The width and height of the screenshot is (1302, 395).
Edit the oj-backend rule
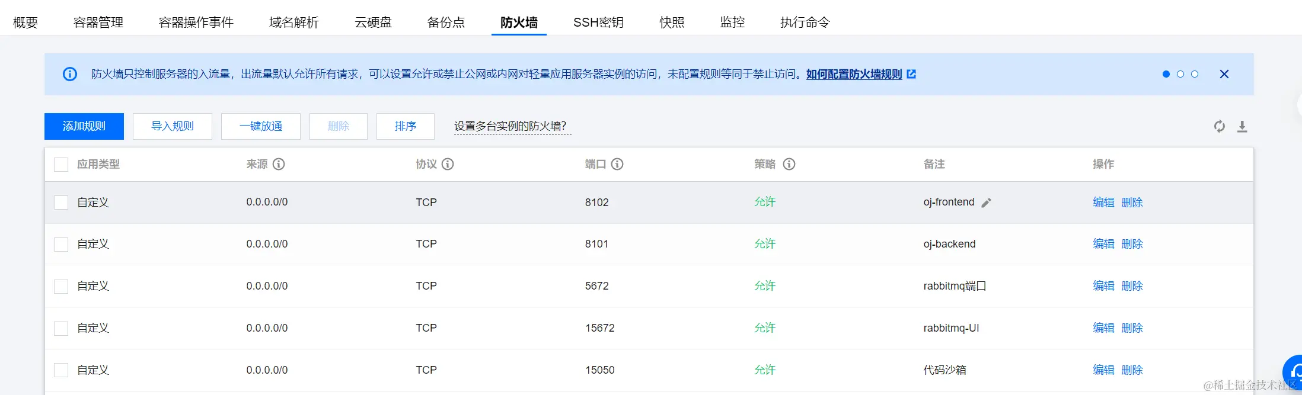tap(1103, 244)
